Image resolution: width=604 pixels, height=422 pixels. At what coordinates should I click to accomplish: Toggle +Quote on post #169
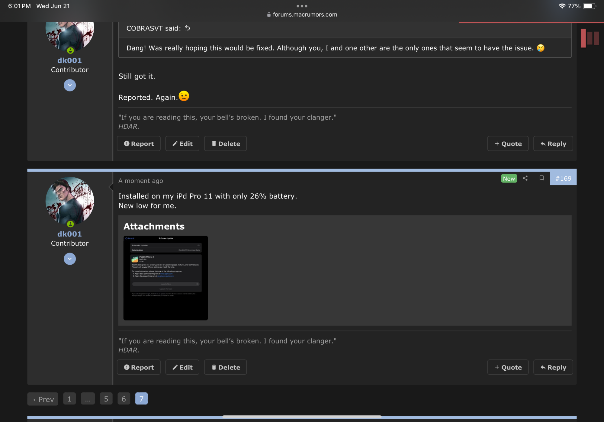(508, 367)
